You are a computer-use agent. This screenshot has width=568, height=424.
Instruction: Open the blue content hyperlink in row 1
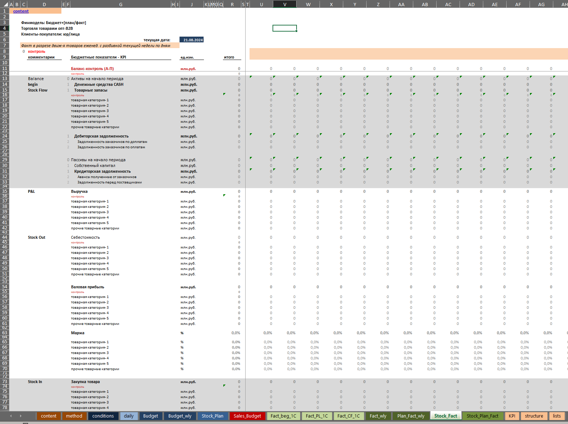click(21, 11)
